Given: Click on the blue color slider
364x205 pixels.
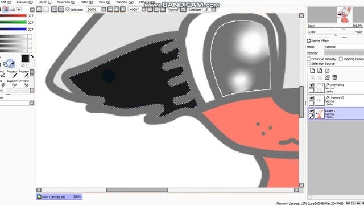Looking at the screenshot, I should coord(13,29).
